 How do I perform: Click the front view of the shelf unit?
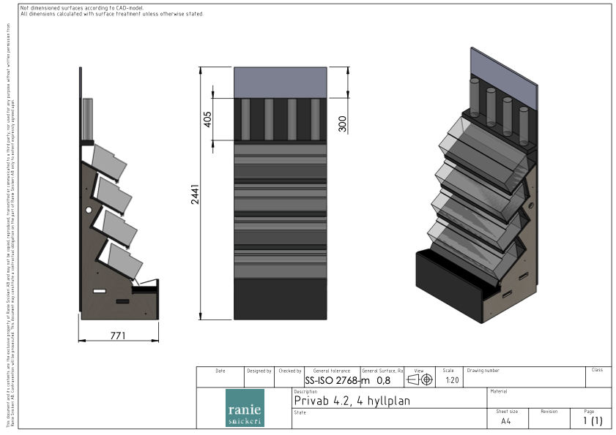tap(281, 194)
